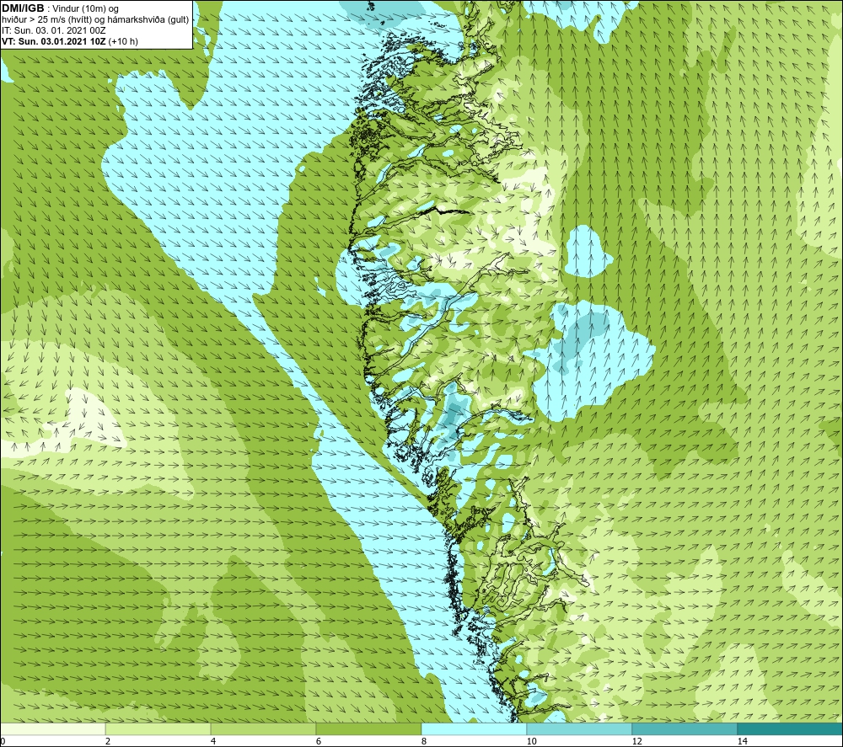The height and width of the screenshot is (747, 843).
Task: Click the scale label '10'
Action: click(532, 741)
